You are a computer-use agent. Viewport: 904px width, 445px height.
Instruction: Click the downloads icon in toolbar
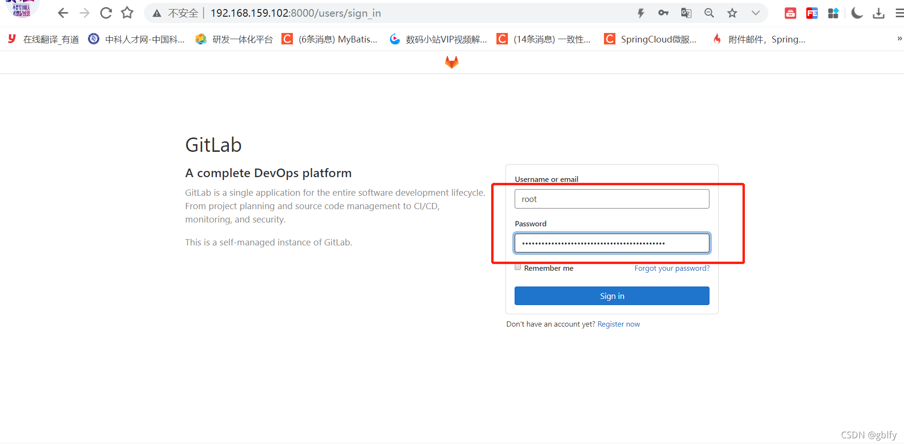878,13
